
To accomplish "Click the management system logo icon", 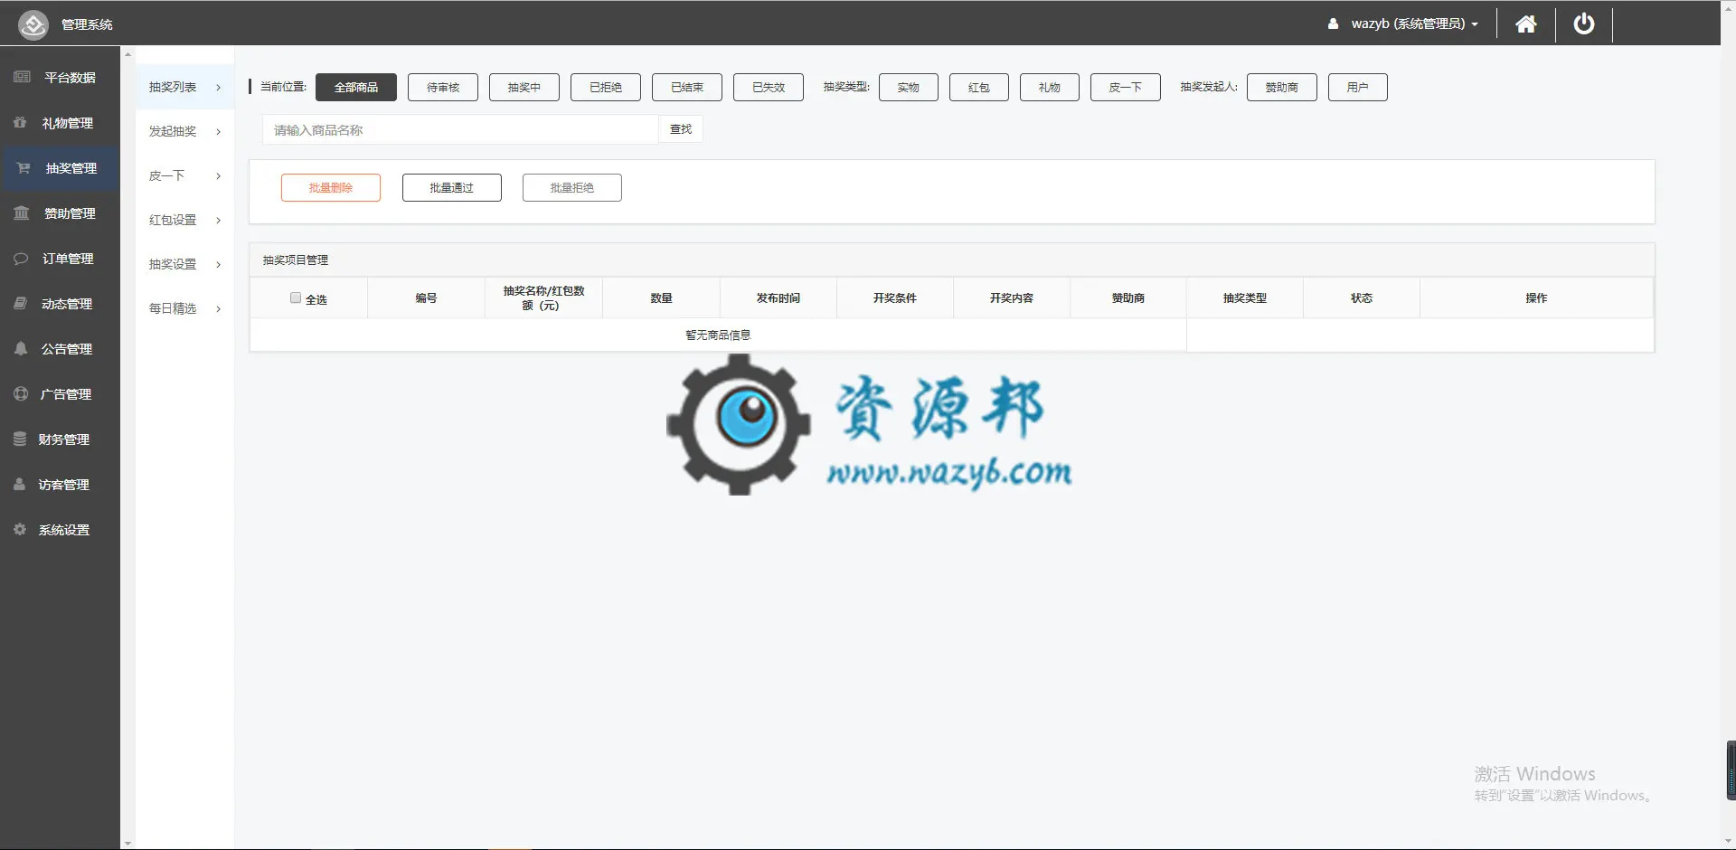I will (33, 24).
